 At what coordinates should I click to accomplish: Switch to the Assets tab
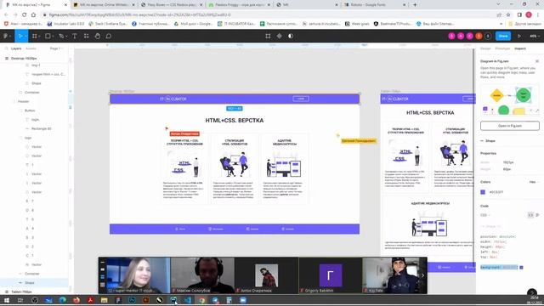tap(31, 48)
